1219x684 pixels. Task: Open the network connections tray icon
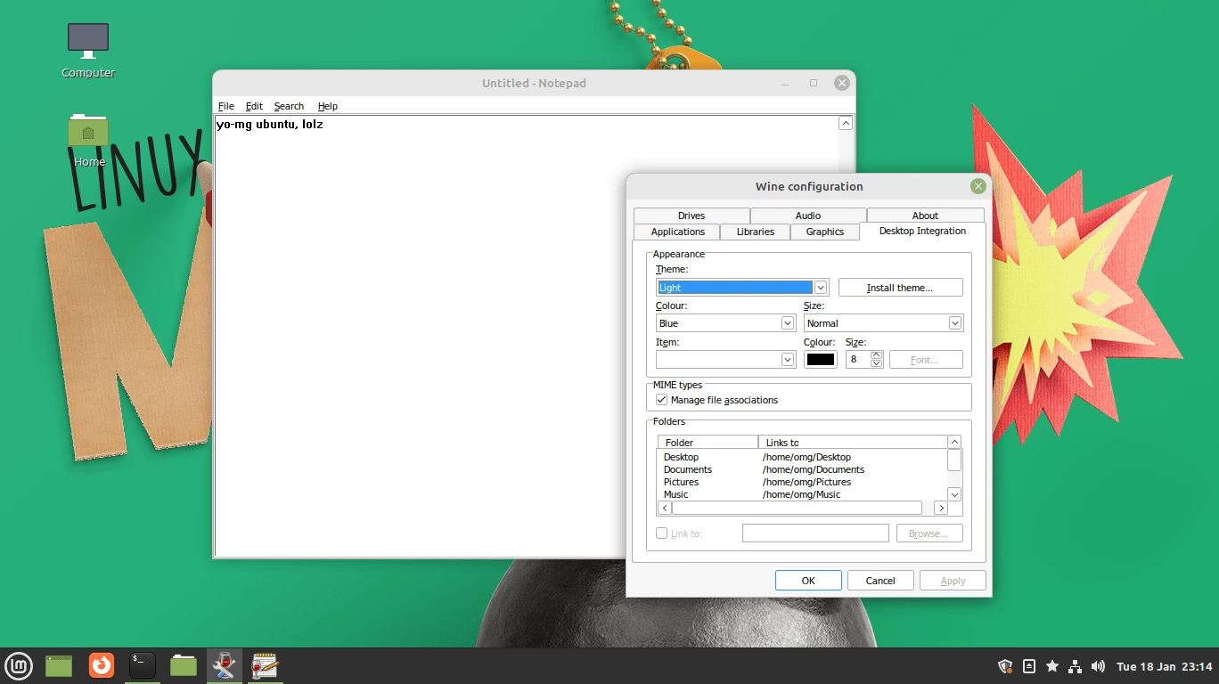(x=1075, y=666)
